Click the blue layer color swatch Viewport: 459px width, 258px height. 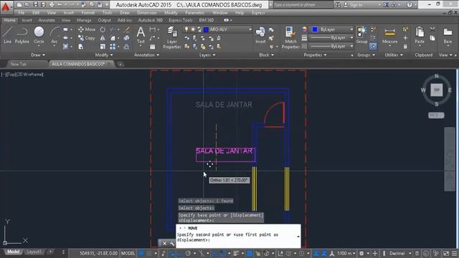(x=206, y=29)
